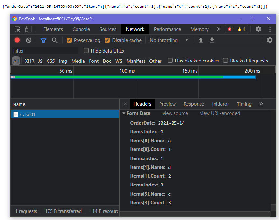Open the Elements panel
Screen dimensions: 279x220
coord(53,29)
